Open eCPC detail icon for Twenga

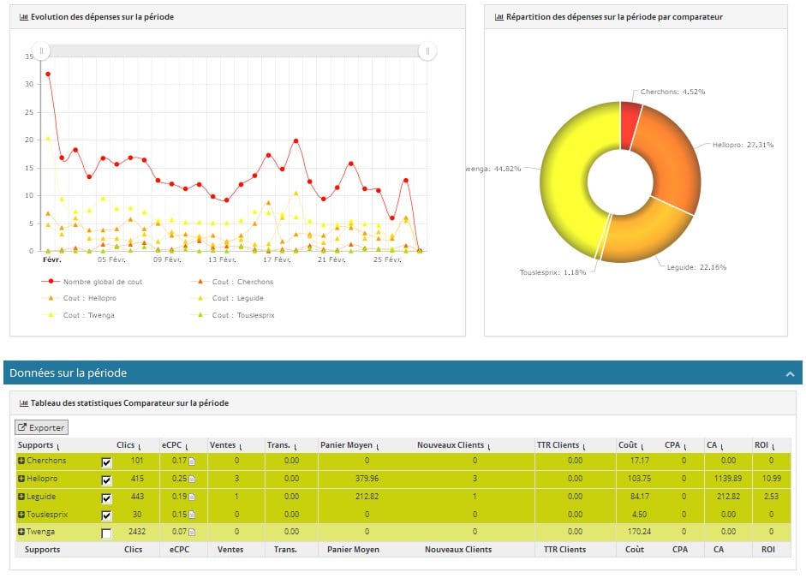[x=192, y=532]
